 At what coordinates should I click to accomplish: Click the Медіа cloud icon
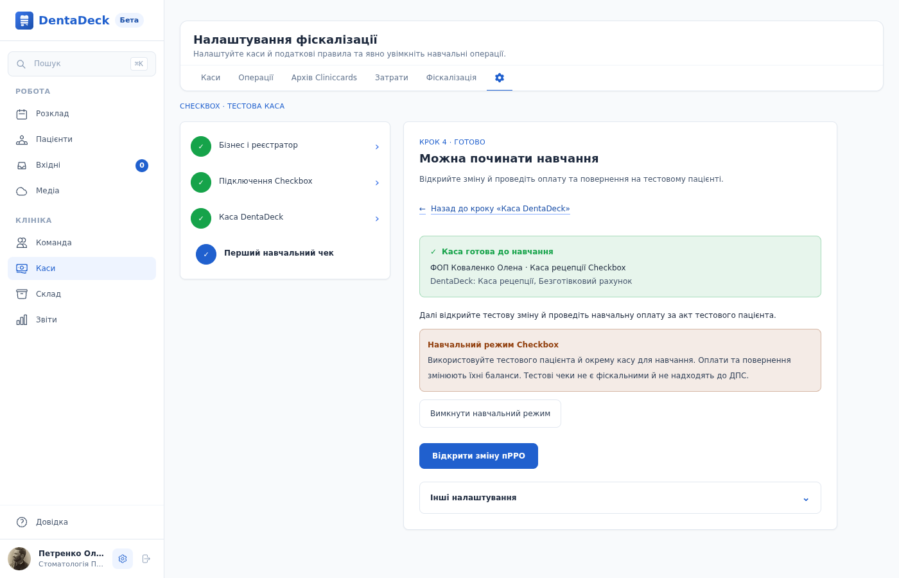(22, 191)
